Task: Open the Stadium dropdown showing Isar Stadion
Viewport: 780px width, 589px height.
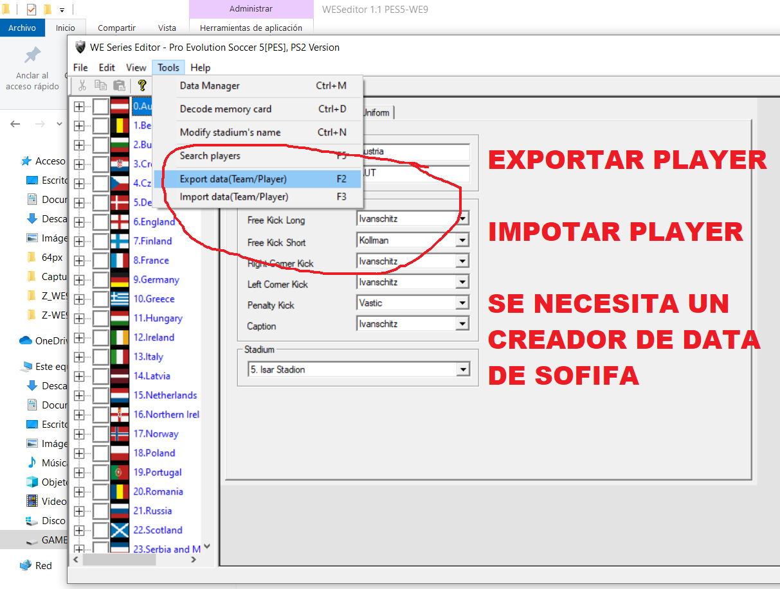Action: [462, 369]
